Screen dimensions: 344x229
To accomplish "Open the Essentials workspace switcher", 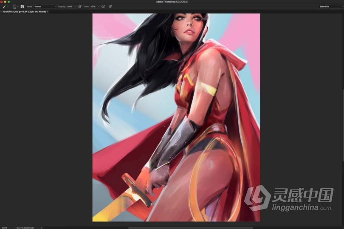I will click(x=331, y=7).
